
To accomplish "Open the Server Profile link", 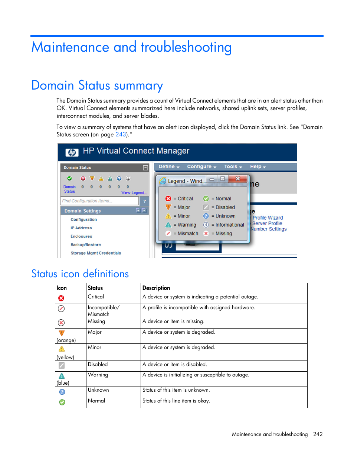I will pyautogui.click(x=267, y=223).
